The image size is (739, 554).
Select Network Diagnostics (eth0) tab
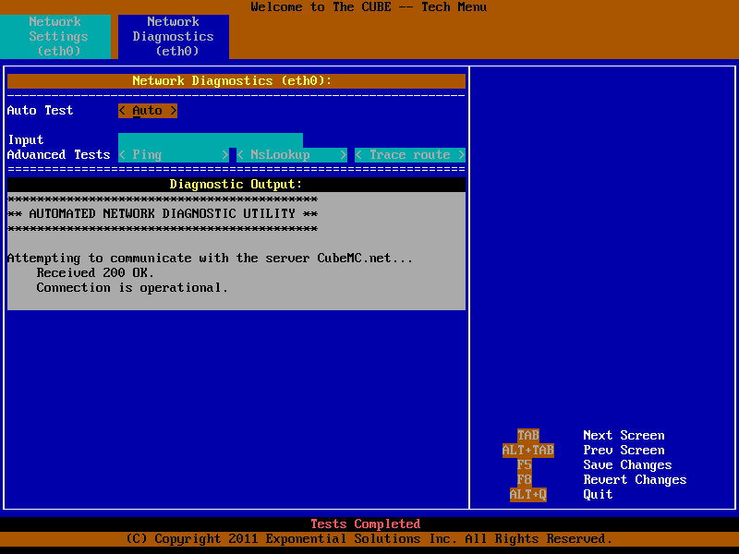174,36
